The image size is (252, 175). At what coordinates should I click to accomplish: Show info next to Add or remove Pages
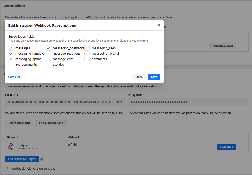(42, 159)
